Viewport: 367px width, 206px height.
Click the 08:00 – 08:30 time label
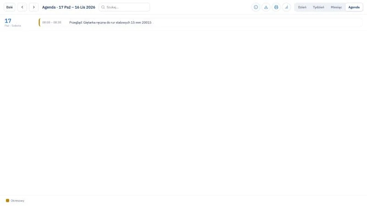[52, 22]
